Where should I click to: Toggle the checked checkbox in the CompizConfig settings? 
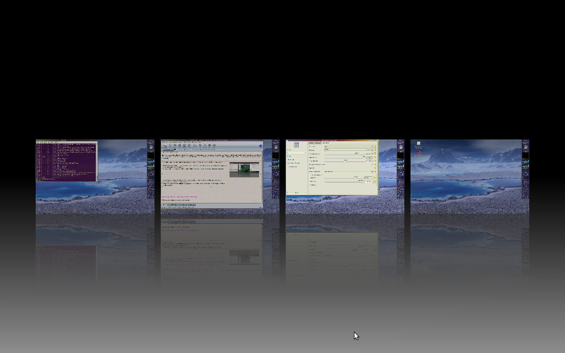pyautogui.click(x=372, y=165)
